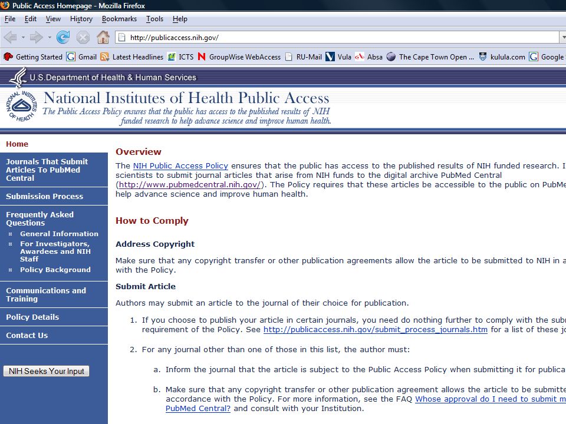Click the Home sidebar link

[17, 144]
